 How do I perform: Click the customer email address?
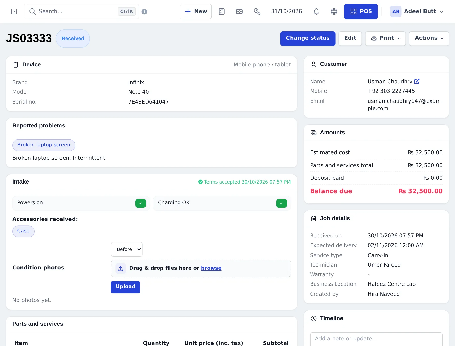404,105
